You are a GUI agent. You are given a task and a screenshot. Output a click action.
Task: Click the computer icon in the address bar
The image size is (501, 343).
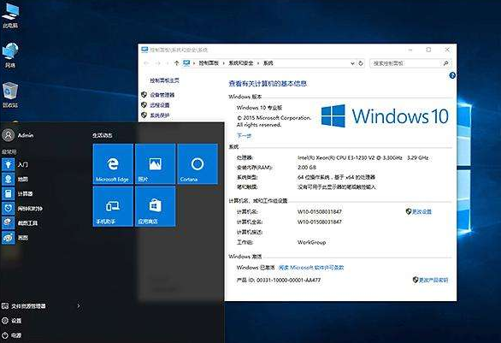[x=186, y=63]
